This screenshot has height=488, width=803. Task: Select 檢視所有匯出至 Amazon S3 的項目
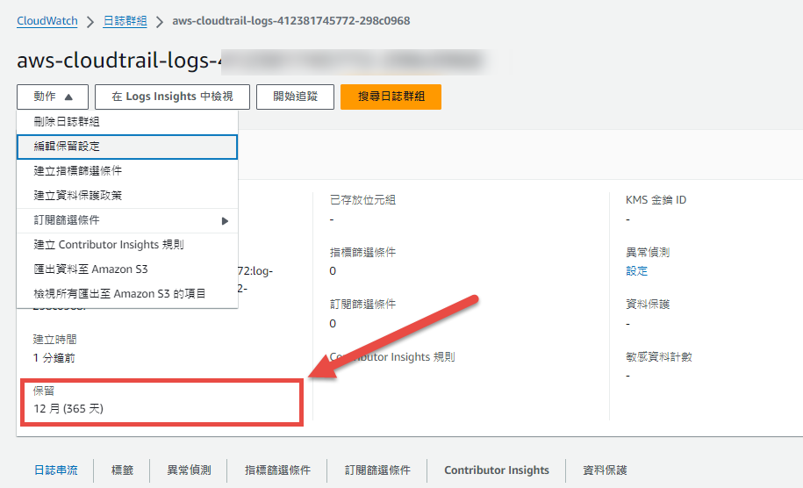click(127, 294)
